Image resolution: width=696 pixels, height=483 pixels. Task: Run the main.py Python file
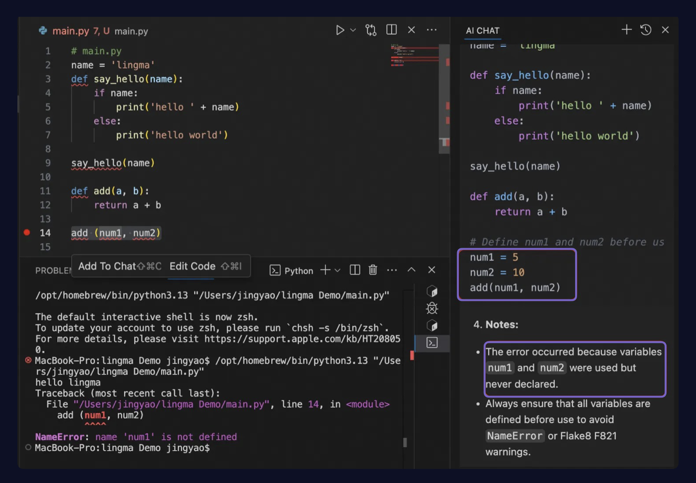340,30
